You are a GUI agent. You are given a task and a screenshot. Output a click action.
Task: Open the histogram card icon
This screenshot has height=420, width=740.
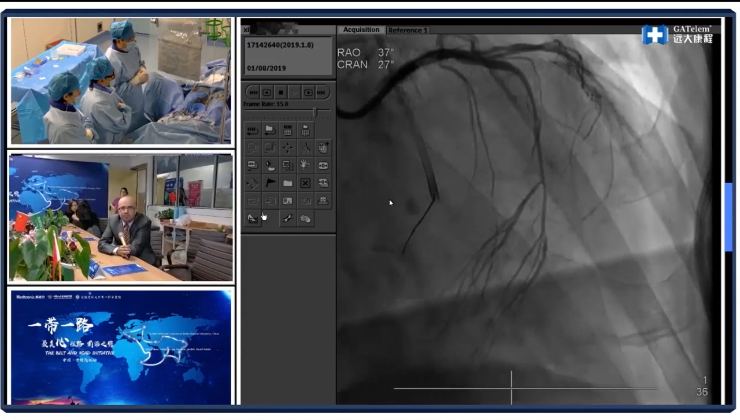(x=288, y=201)
